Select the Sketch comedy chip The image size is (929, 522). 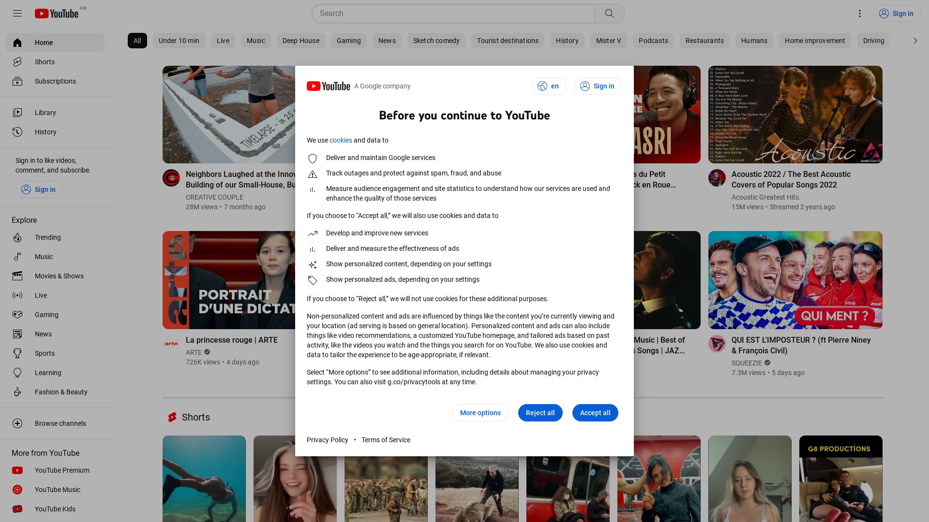click(x=436, y=41)
